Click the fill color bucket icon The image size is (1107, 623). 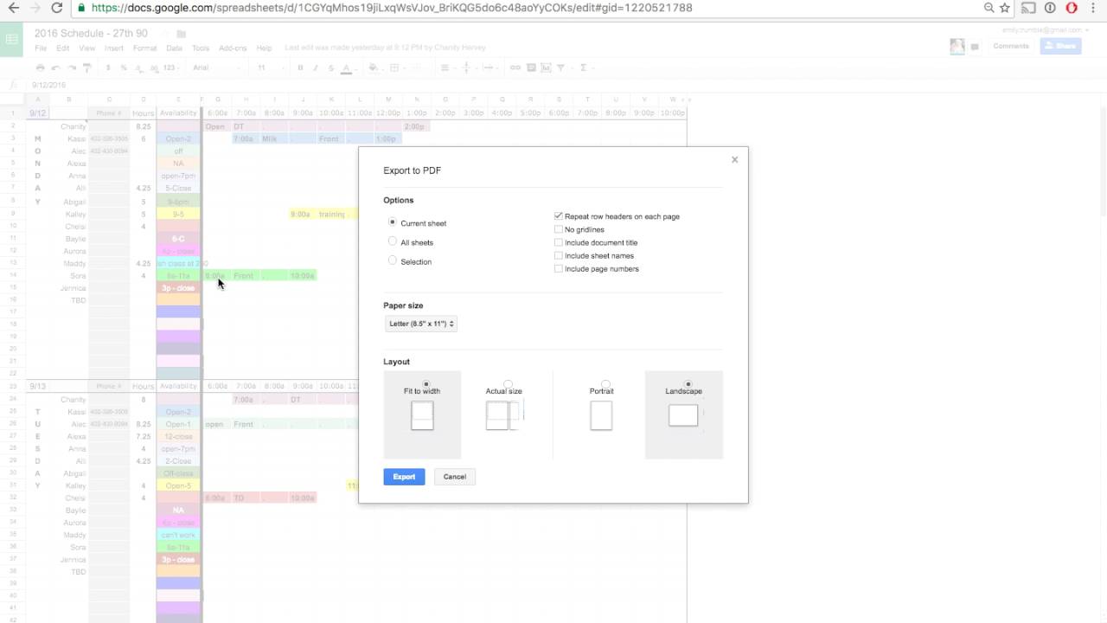pos(373,67)
